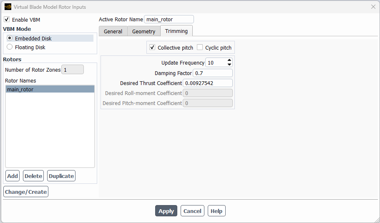The height and width of the screenshot is (223, 380).
Task: Select the Trimming tab
Action: coord(176,31)
